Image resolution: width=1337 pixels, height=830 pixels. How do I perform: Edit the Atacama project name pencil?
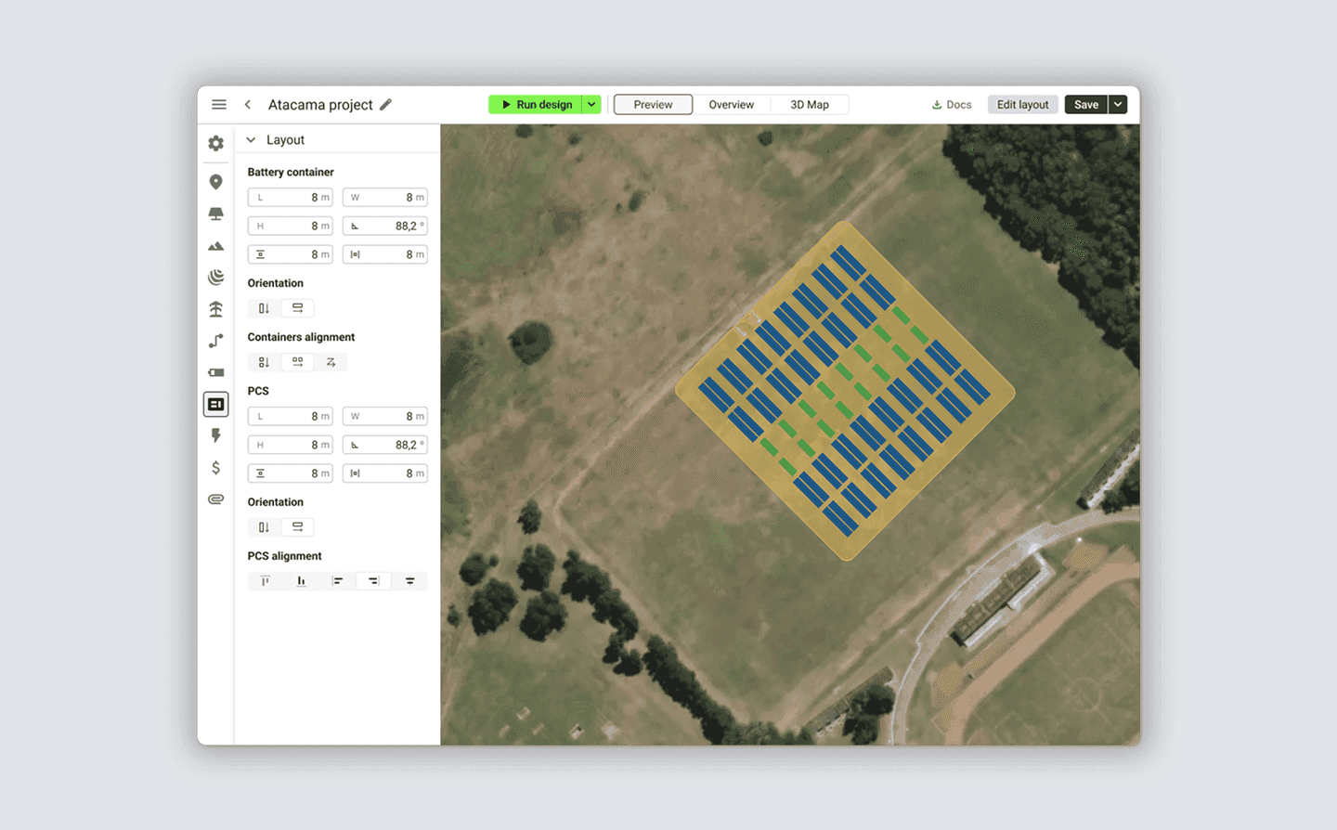[x=386, y=105]
